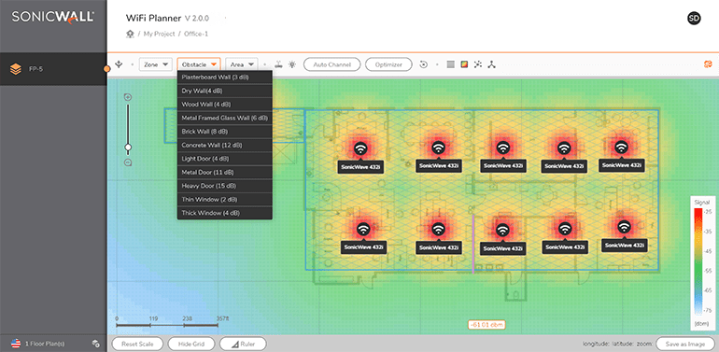719x352 pixels.
Task: Select the top-right SonicWave 432i access point
Action: [x=621, y=148]
